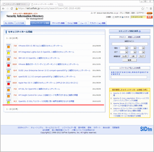Open third end date dropdown
This screenshot has width=154, height=152.
(x=142, y=52)
